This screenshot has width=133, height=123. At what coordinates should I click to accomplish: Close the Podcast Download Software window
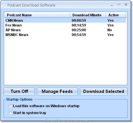[126, 5]
